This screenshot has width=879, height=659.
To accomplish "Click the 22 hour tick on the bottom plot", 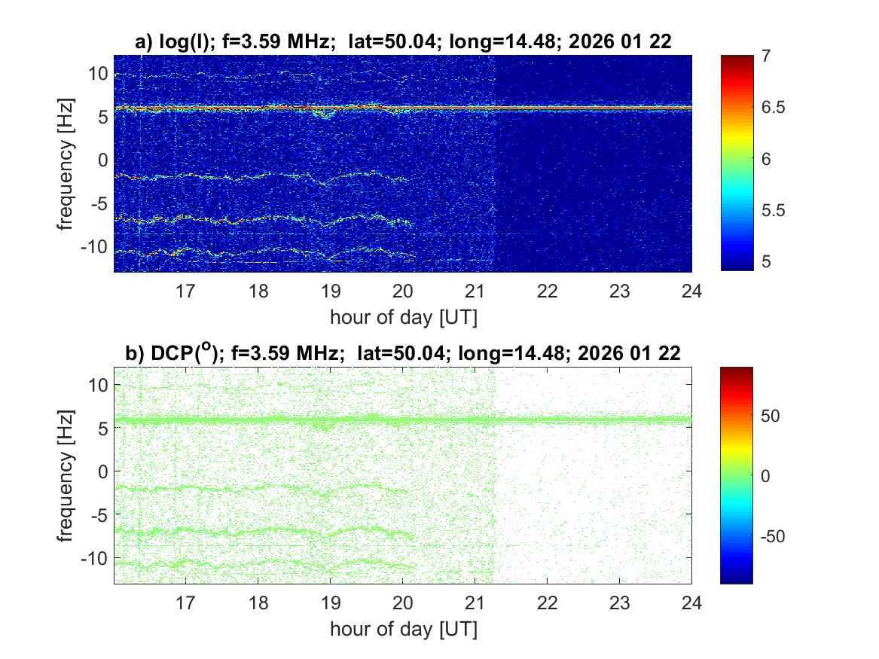I will coord(547,601).
